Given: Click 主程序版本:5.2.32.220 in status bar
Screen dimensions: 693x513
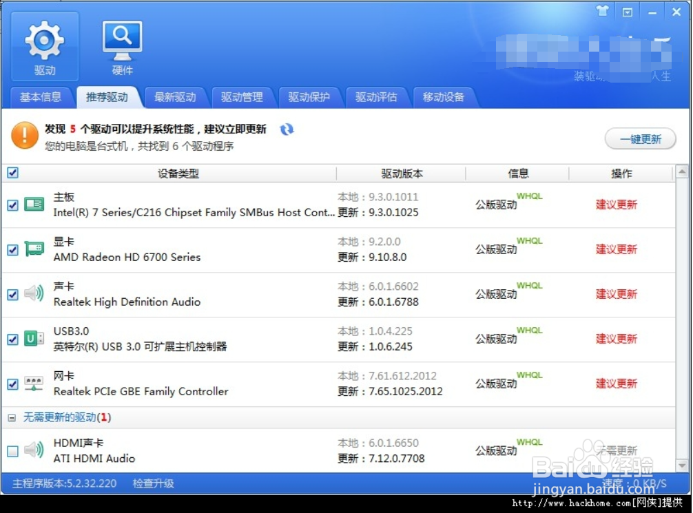Looking at the screenshot, I should click(65, 483).
